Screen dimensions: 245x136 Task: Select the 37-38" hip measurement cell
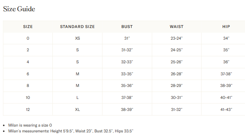pos(226,74)
